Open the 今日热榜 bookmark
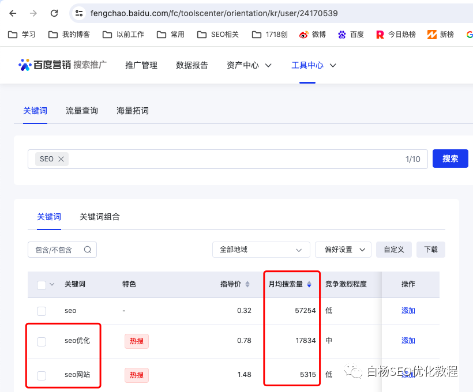Screen dimensions: 473x392 396,35
